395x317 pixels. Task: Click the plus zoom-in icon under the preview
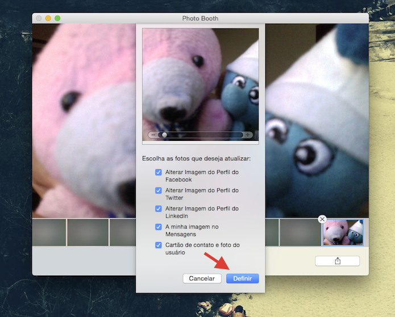pyautogui.click(x=248, y=135)
